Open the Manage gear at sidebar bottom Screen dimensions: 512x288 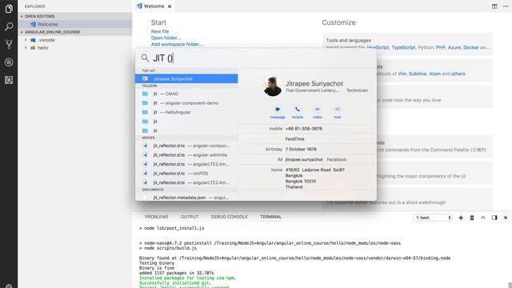9,286
